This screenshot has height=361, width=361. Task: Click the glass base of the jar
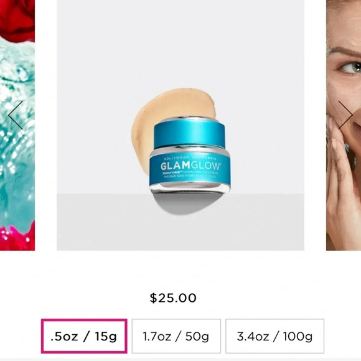(190, 187)
